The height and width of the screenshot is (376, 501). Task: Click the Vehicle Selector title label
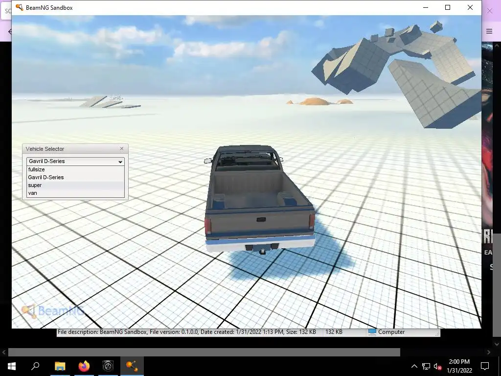pos(45,149)
